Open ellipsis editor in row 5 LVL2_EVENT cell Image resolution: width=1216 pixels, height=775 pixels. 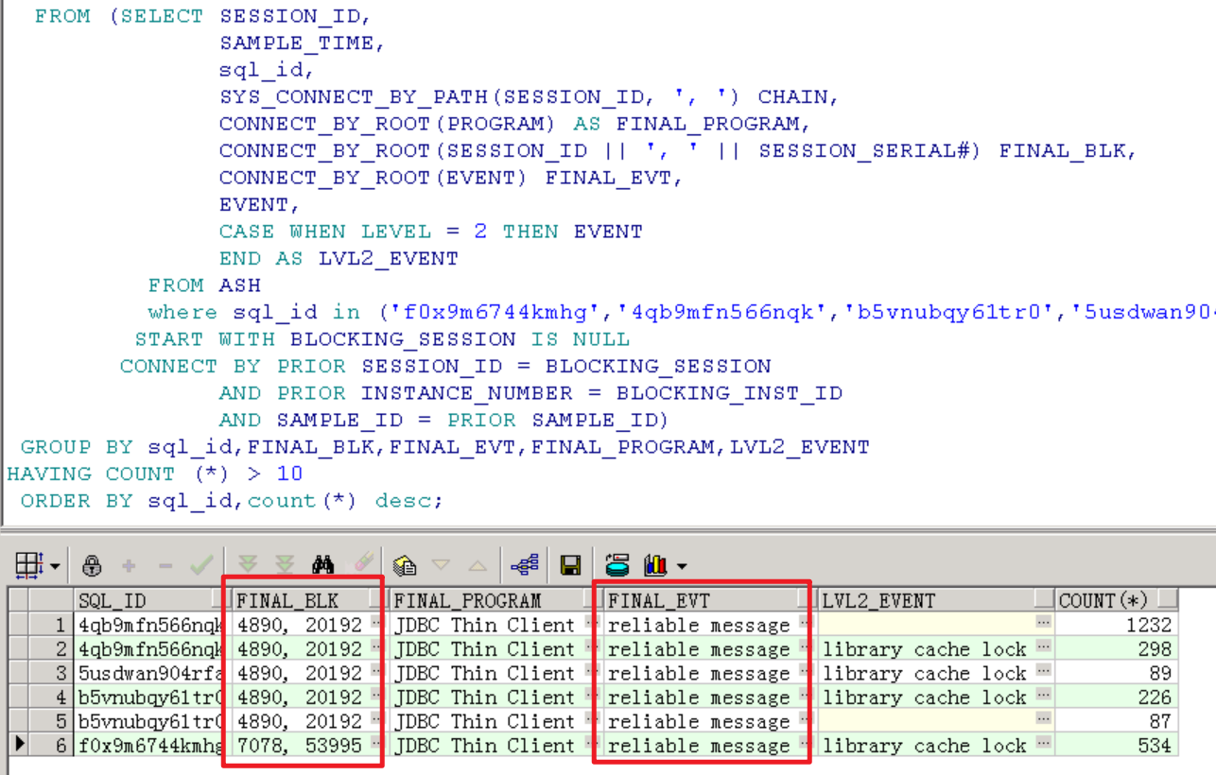(1044, 719)
